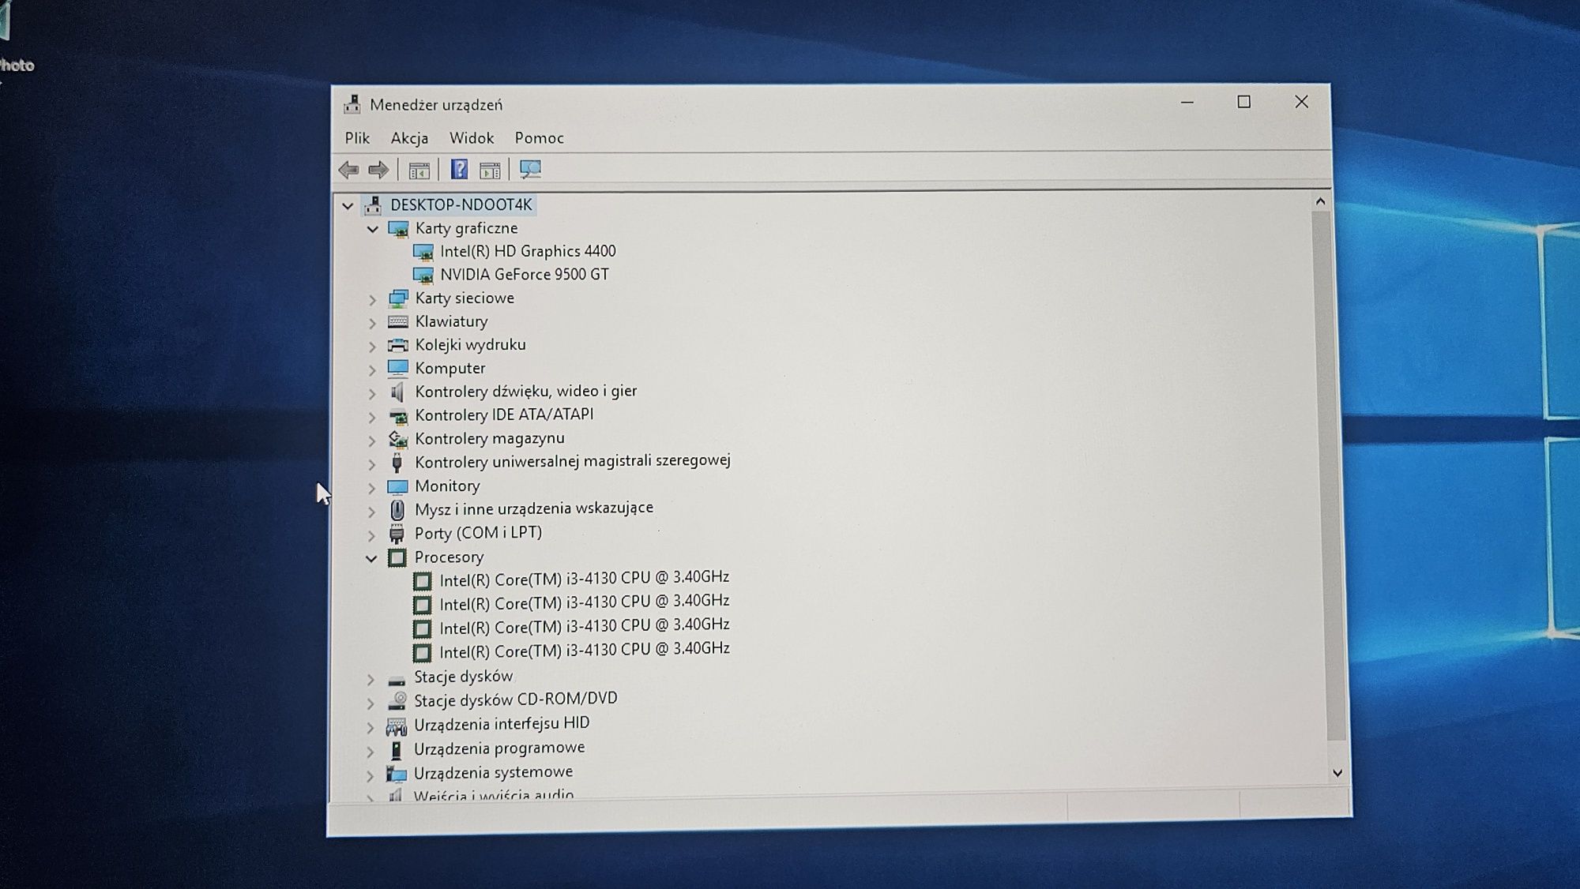This screenshot has width=1580, height=889.
Task: Click the Mysz mouse device icon
Action: click(397, 510)
